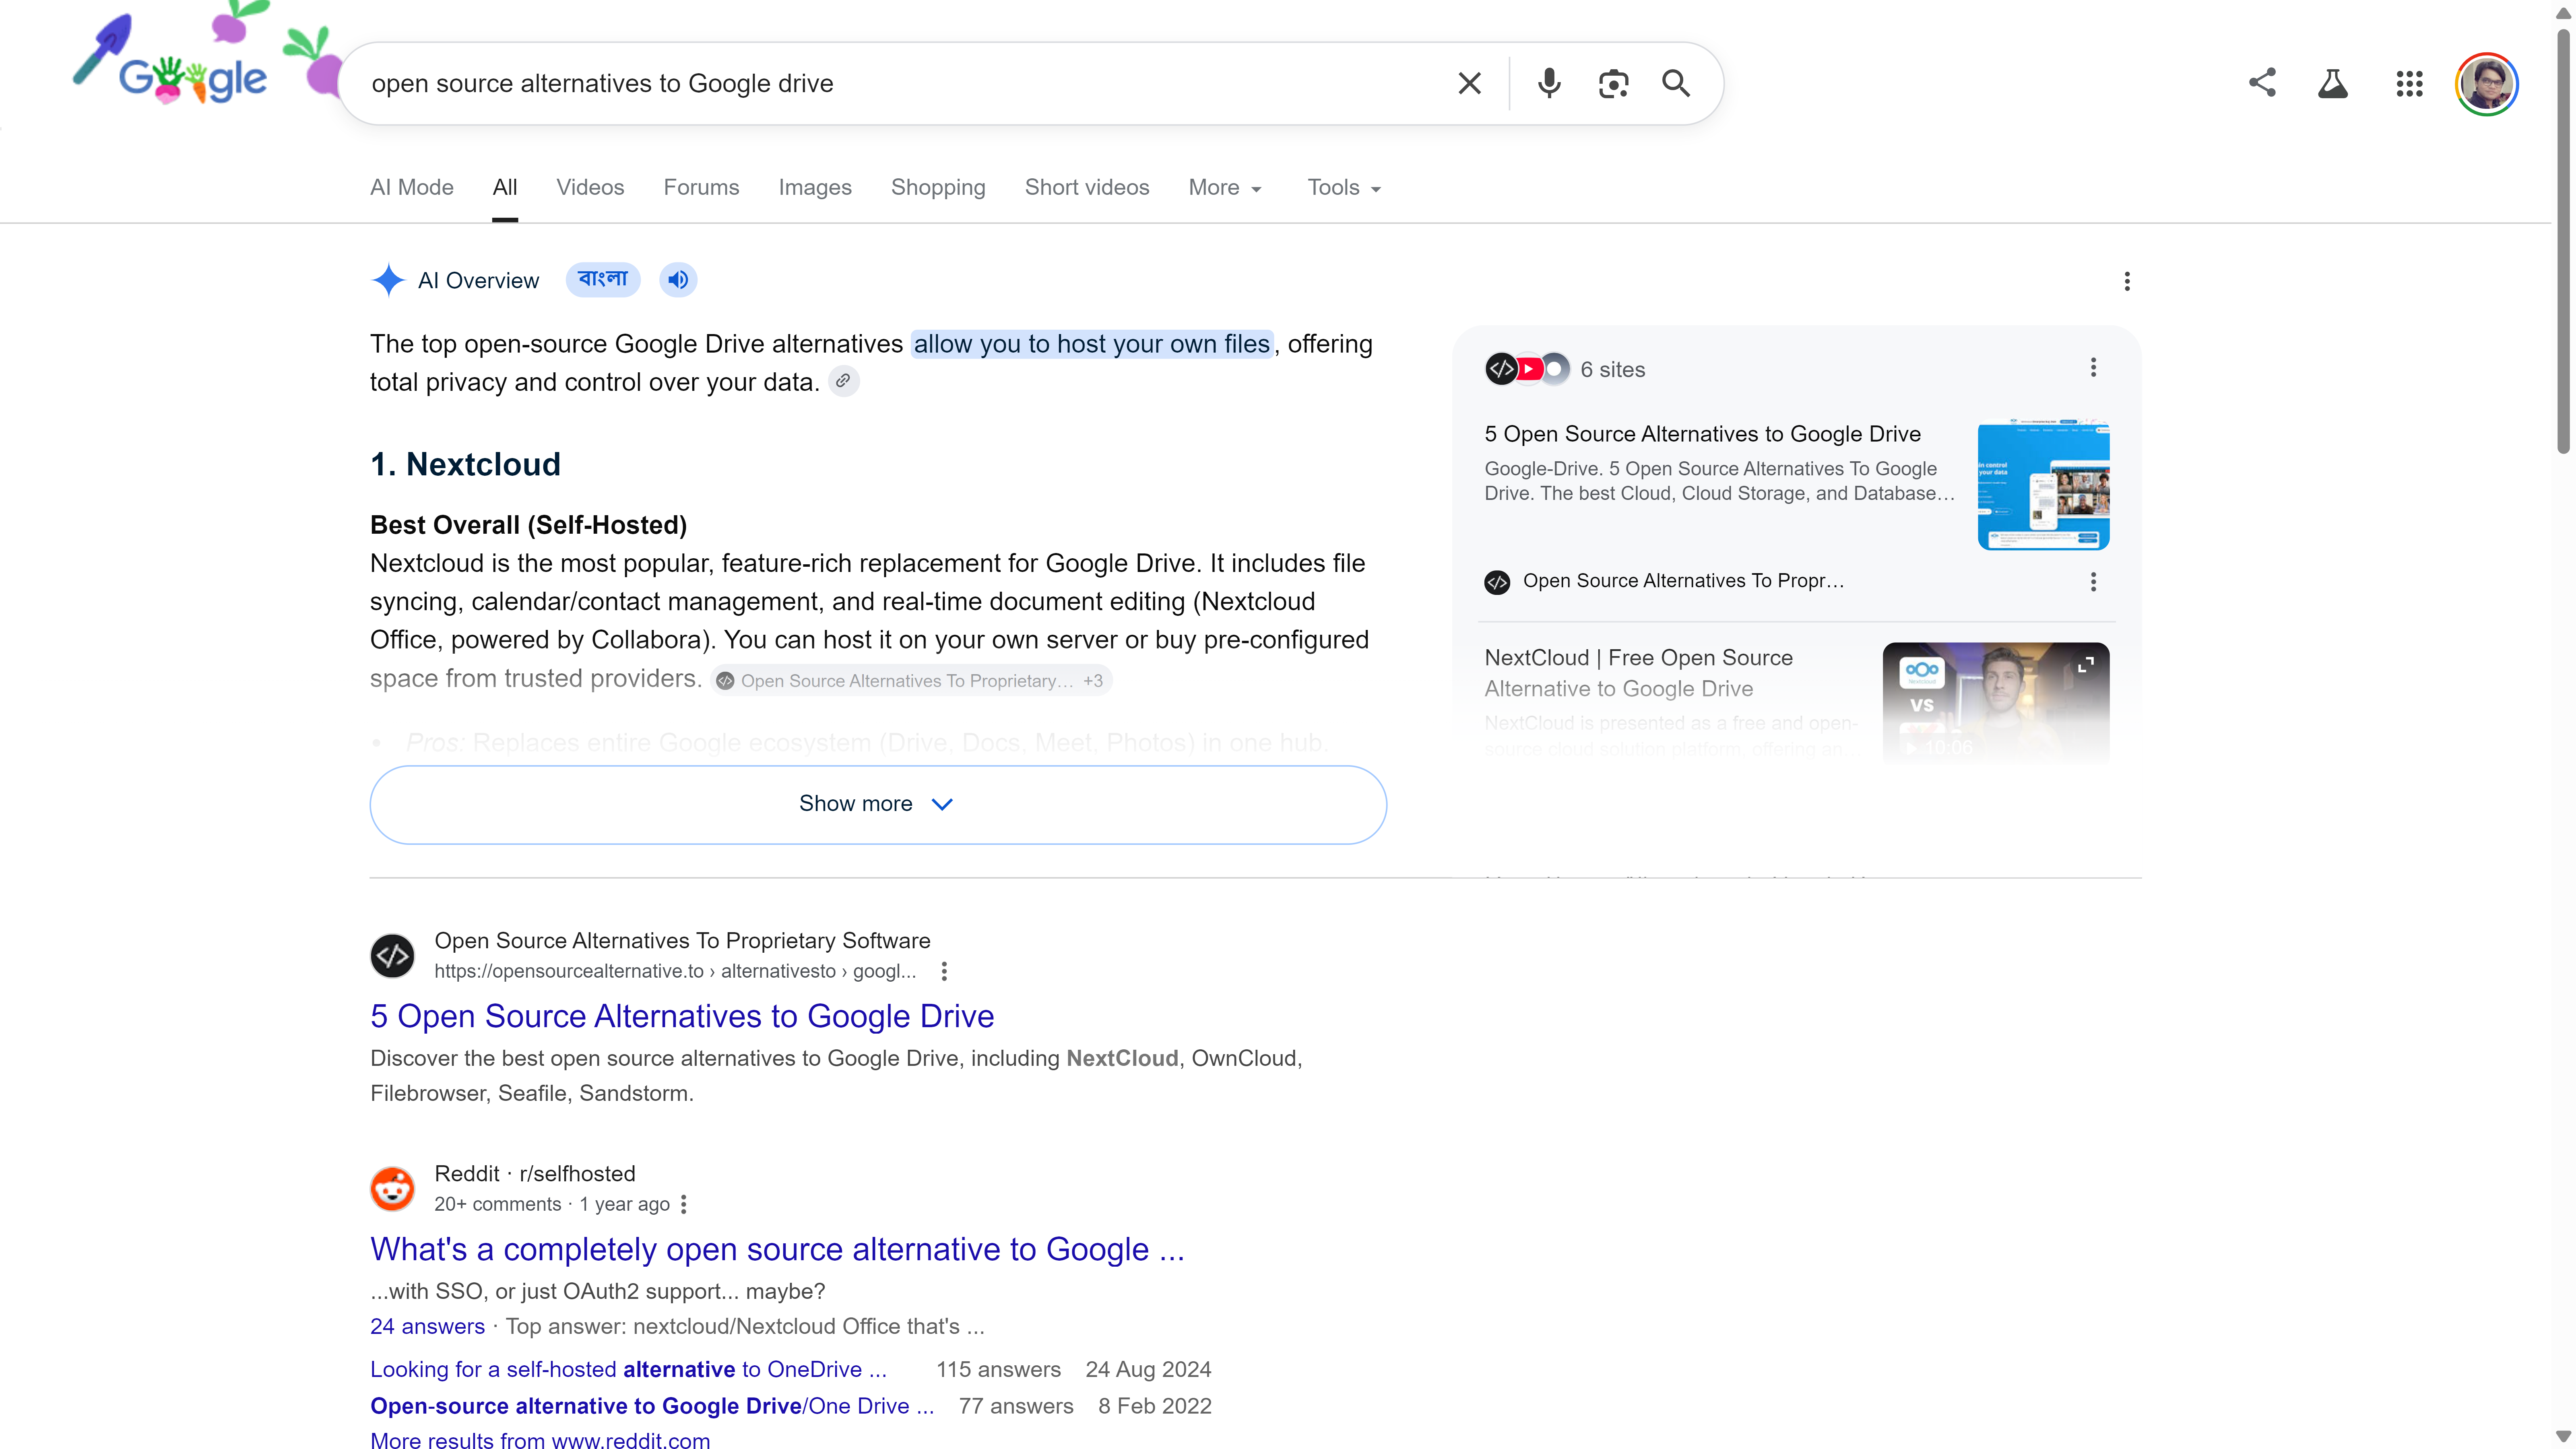
Task: Clear the search box with the X icon
Action: coord(1469,83)
